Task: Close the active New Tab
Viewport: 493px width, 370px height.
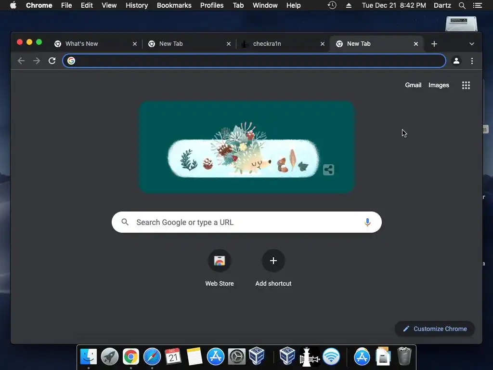Action: click(x=416, y=44)
